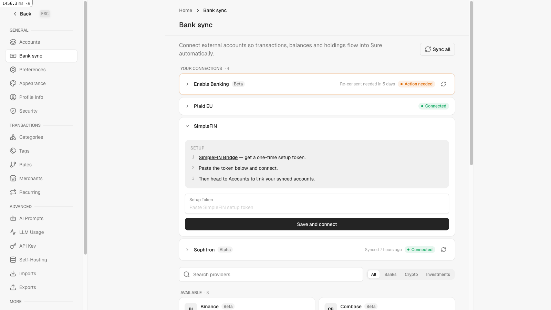Expand the Enable Banking connection
This screenshot has width=551, height=310.
pos(187,84)
